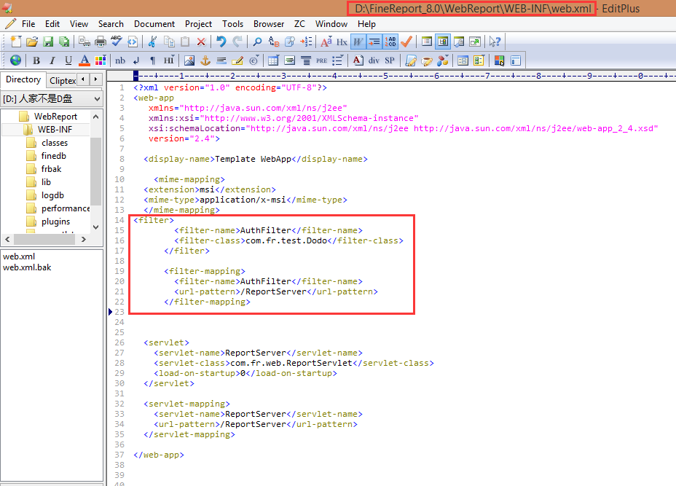Open Find with the magnifier icon
The width and height of the screenshot is (676, 486).
(x=257, y=42)
